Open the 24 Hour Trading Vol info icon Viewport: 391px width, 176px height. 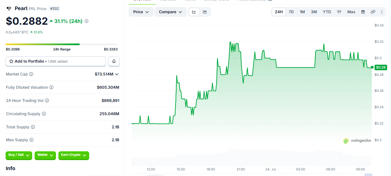point(47,101)
